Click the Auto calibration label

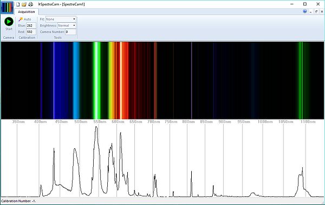pos(28,19)
